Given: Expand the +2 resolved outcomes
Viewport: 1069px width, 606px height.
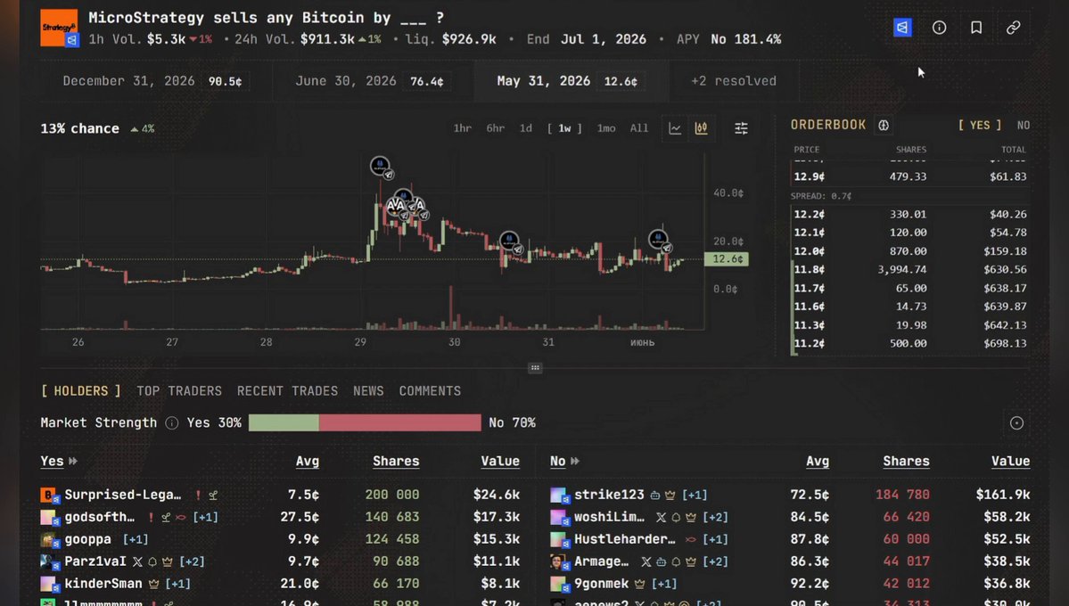Looking at the screenshot, I should pyautogui.click(x=734, y=81).
